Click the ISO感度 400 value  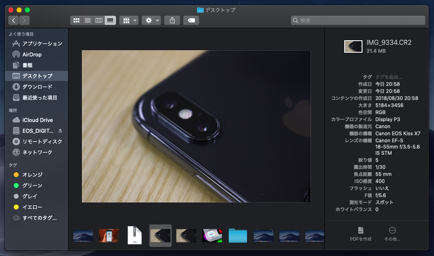click(380, 181)
